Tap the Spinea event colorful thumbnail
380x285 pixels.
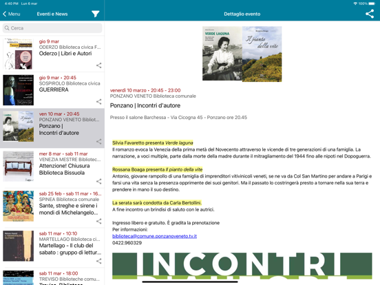(x=19, y=206)
